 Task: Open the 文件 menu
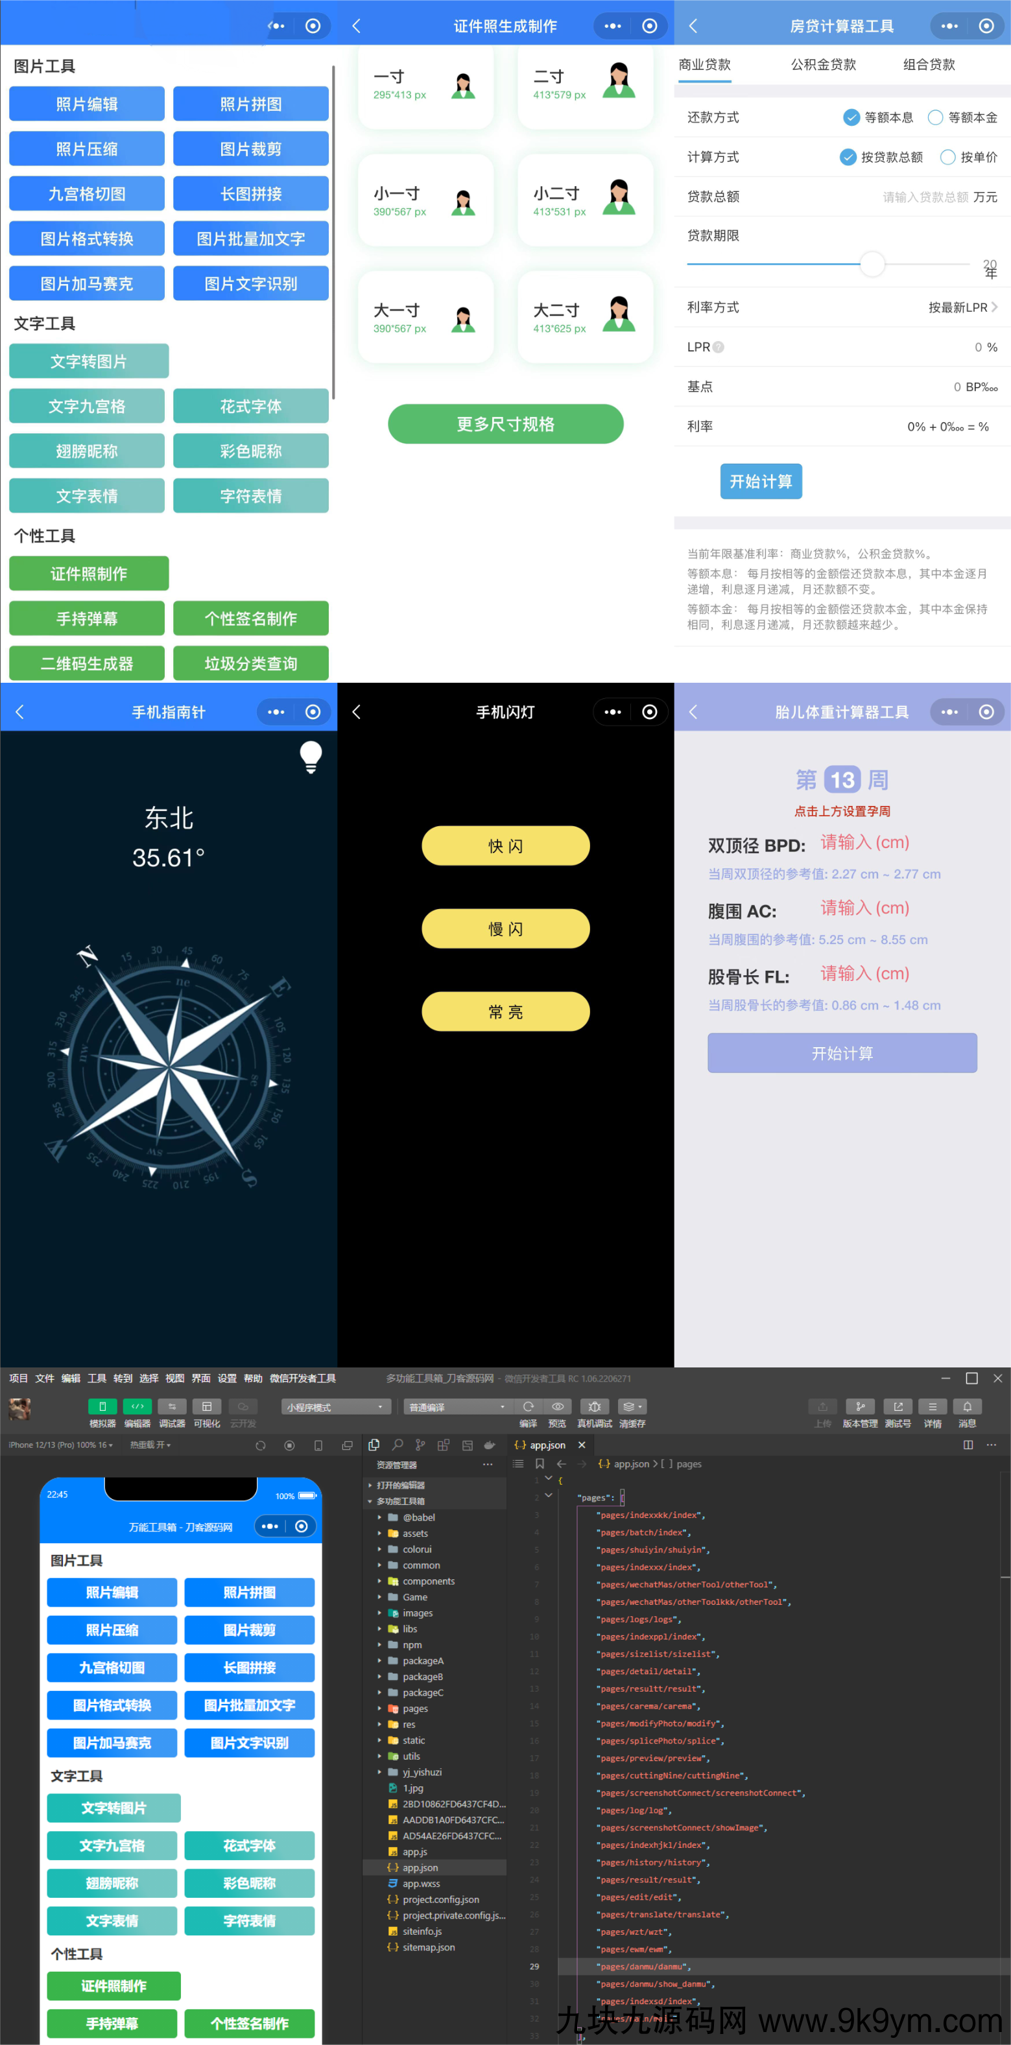[45, 1378]
